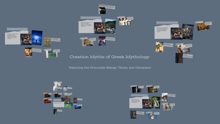Open the armored bearded god with eagle image
The image size is (220, 124).
[188, 32]
